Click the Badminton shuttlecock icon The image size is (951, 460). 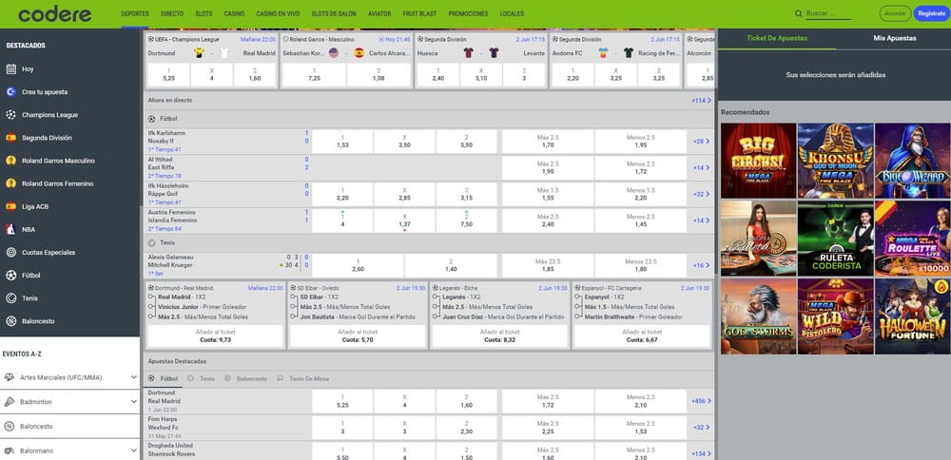coord(10,402)
